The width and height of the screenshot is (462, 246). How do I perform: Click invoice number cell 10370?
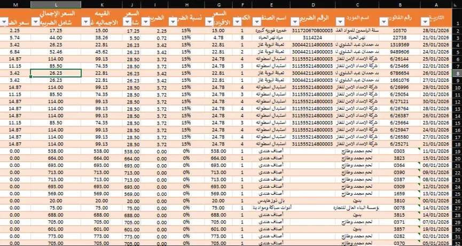(400, 30)
